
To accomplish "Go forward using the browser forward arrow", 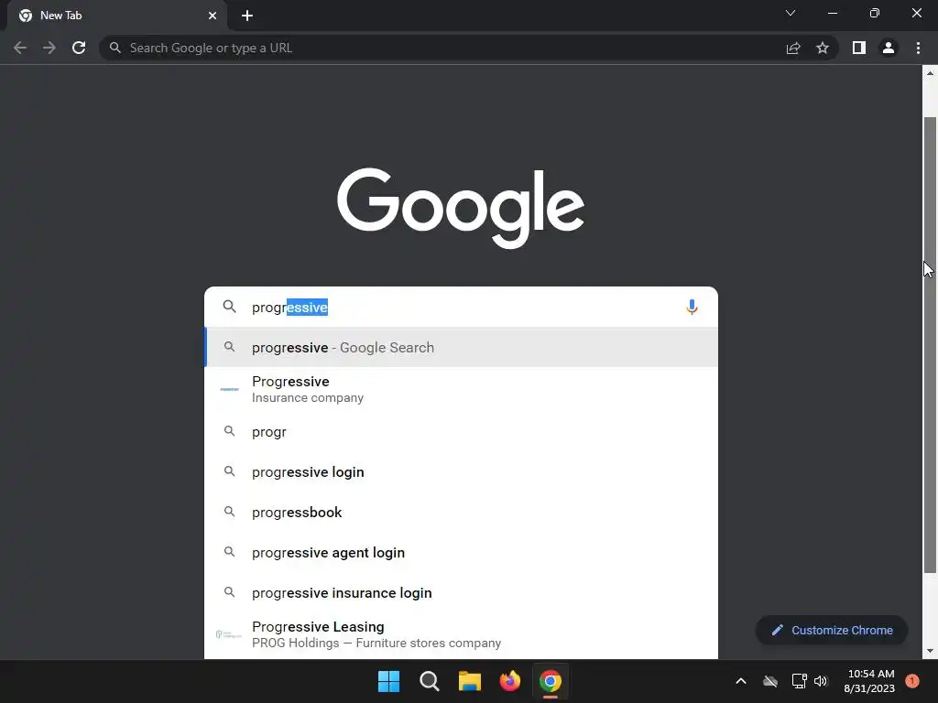I will pos(49,48).
